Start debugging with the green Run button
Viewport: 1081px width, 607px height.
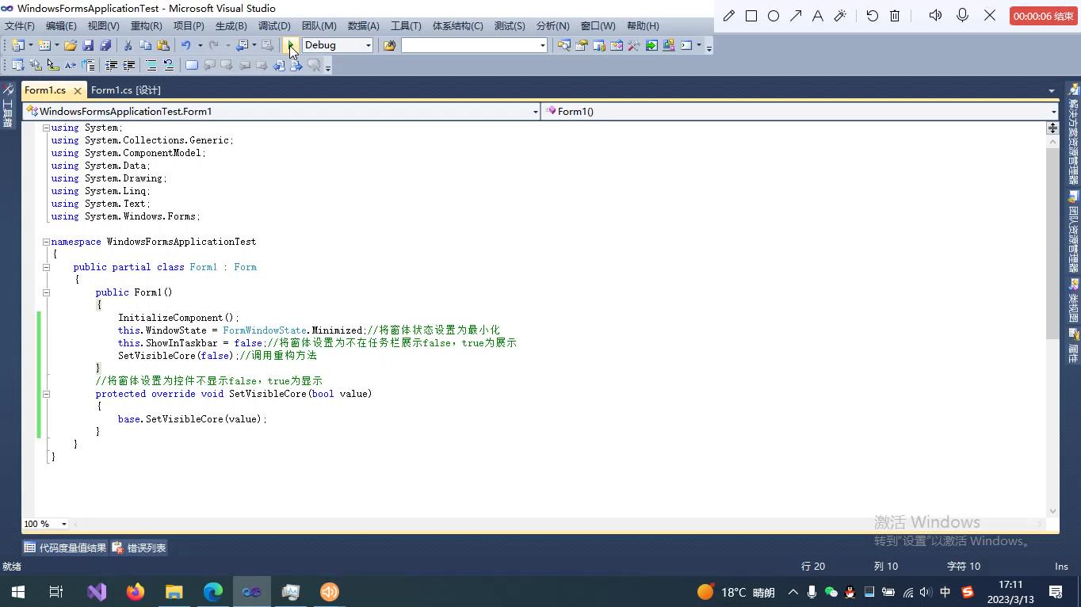[290, 45]
